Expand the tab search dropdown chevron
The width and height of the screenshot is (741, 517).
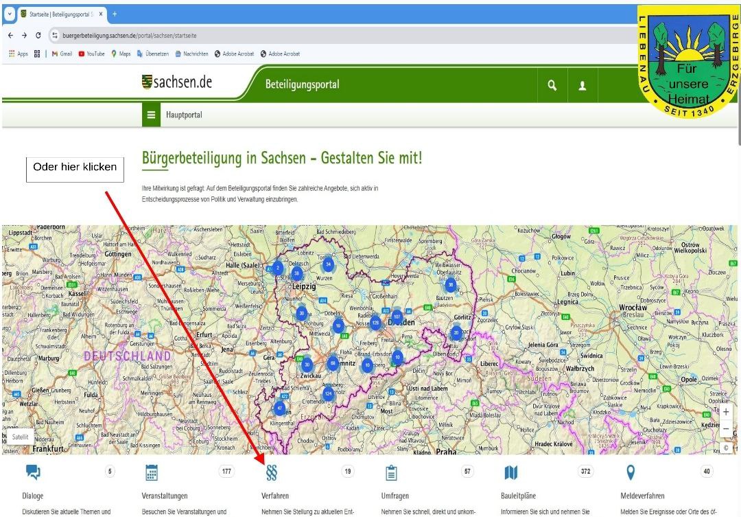point(9,14)
